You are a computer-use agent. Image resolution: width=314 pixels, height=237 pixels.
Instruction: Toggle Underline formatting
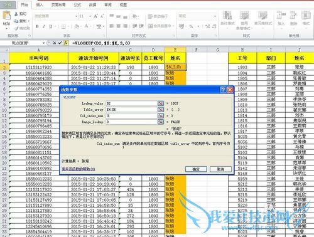point(50,26)
